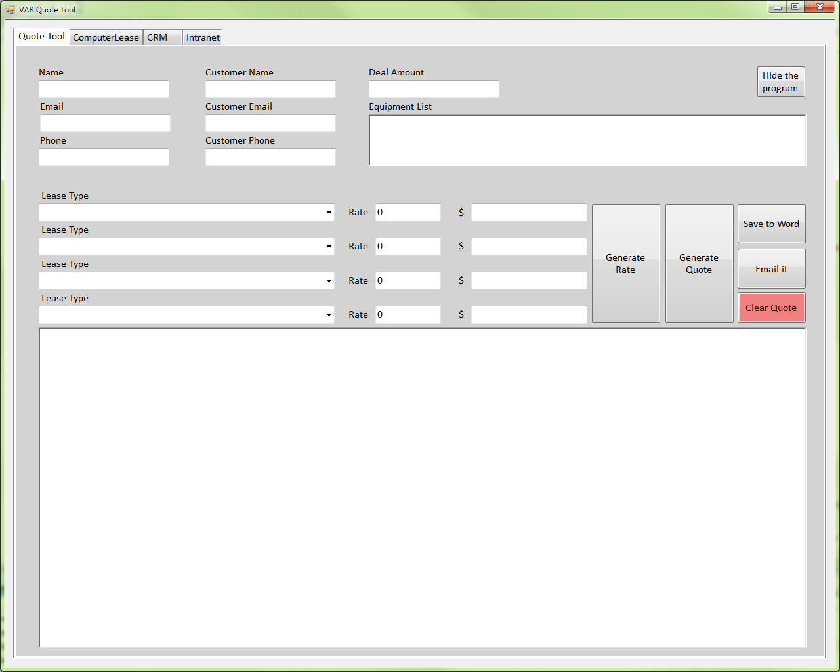Focus the Customer Name input field
The image size is (840, 672).
pyautogui.click(x=270, y=89)
